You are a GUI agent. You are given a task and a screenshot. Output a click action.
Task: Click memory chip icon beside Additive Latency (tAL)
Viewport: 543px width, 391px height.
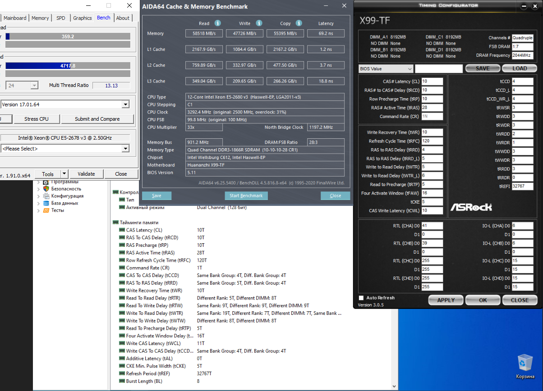122,359
